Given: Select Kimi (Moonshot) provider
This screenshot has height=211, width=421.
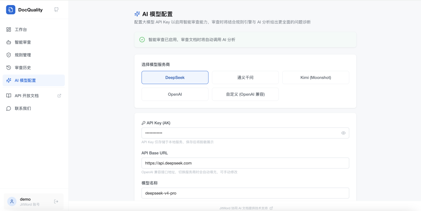Looking at the screenshot, I should 316,77.
